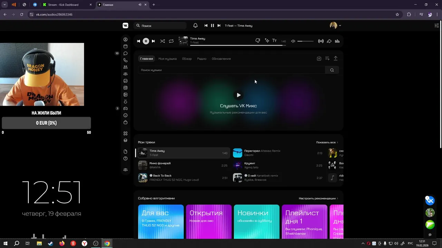Image resolution: width=442 pixels, height=248 pixels.
Task: Seek on the track progress bar
Action: click(x=238, y=45)
